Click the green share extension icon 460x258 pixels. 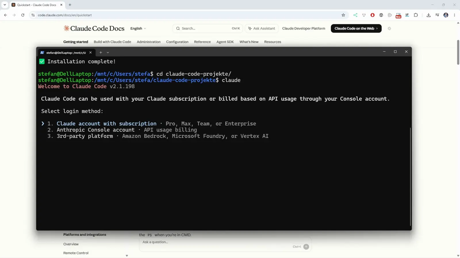click(x=355, y=15)
